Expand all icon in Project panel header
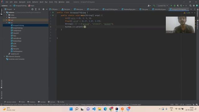The width and height of the screenshot is (199, 112). tap(36, 9)
